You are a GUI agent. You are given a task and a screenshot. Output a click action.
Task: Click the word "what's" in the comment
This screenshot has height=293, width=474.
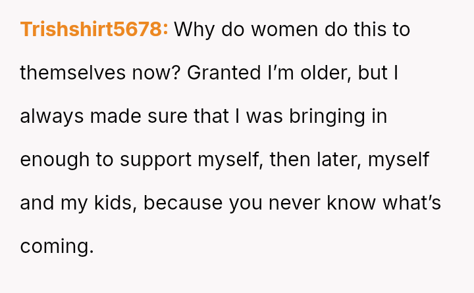click(415, 203)
